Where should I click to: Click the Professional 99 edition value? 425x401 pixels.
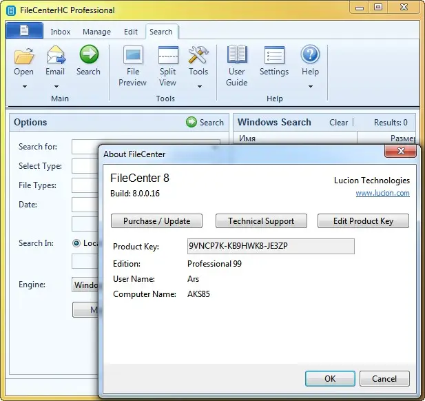pos(214,263)
